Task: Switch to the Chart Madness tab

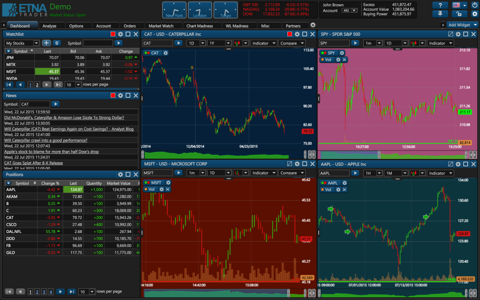Action: pos(202,26)
